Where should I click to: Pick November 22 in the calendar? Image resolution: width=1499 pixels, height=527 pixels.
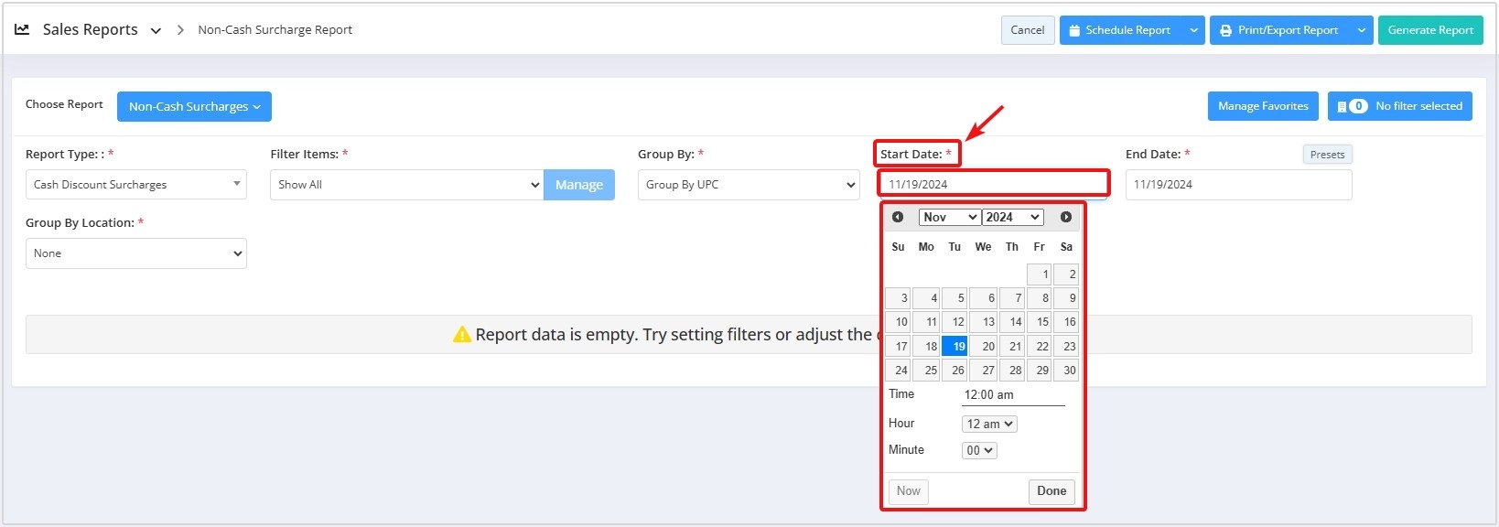(1040, 346)
